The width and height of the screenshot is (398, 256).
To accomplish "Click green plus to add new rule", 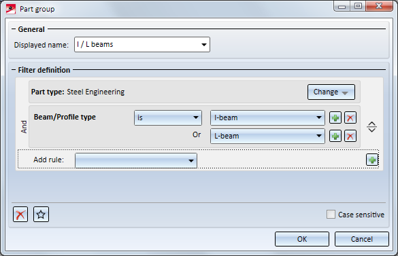I will point(372,160).
